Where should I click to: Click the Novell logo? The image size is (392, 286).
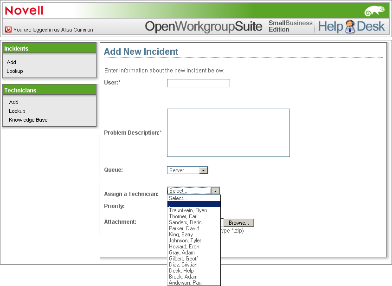pyautogui.click(x=24, y=11)
